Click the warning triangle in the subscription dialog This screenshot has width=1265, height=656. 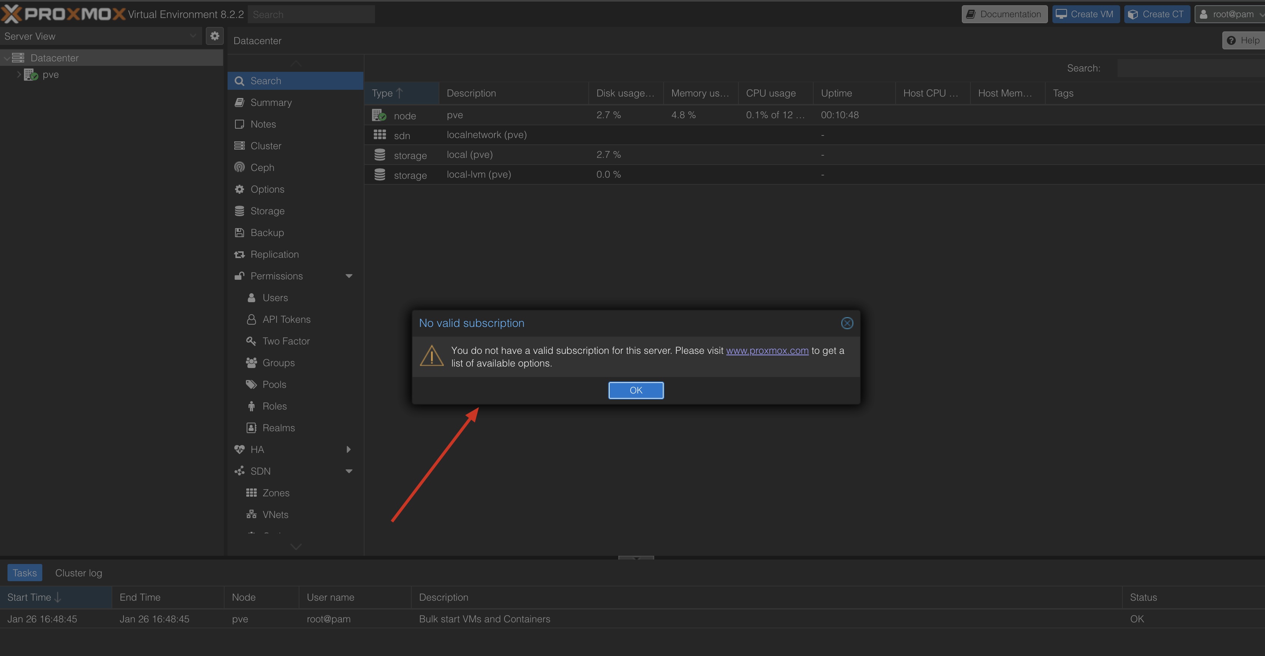click(x=432, y=356)
